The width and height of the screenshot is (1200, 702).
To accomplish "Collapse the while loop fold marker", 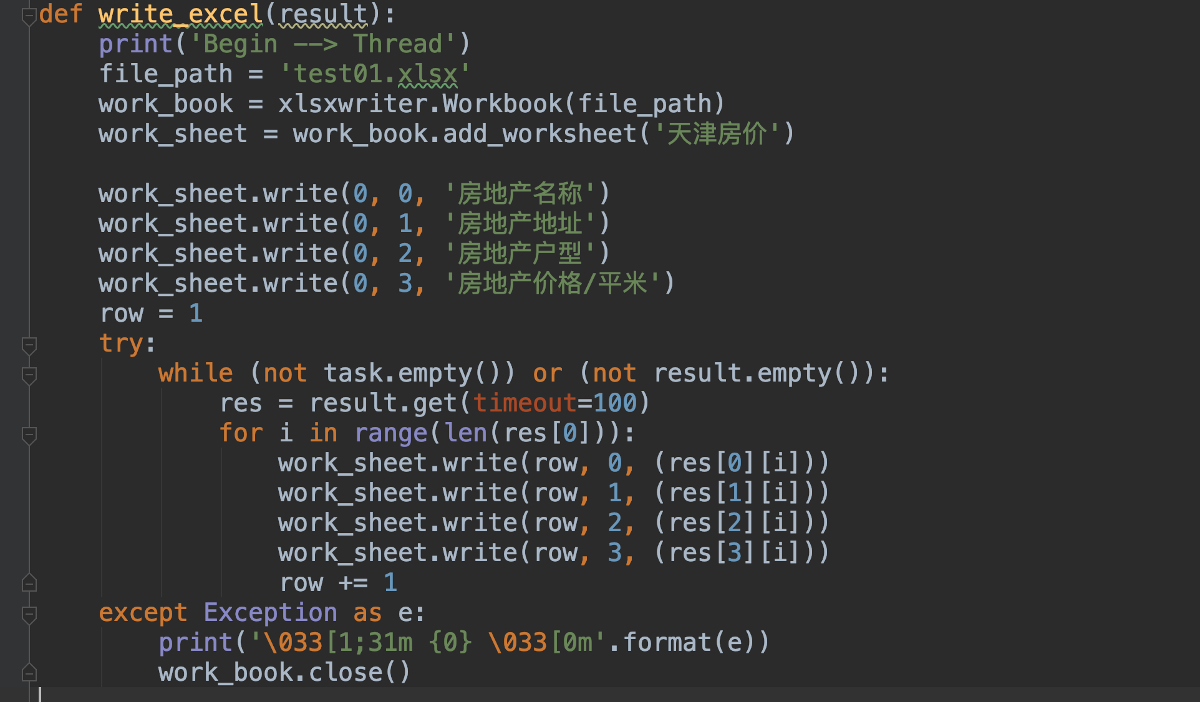I will coord(29,375).
